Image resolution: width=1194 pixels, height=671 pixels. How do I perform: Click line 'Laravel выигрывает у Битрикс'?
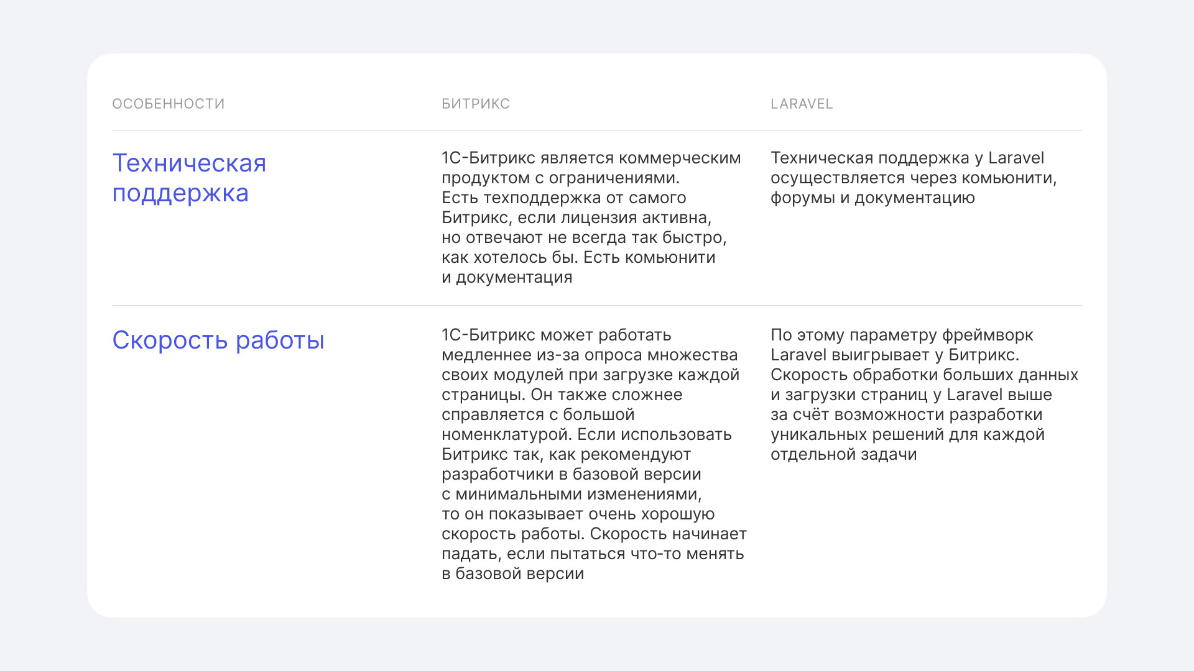[x=894, y=355]
